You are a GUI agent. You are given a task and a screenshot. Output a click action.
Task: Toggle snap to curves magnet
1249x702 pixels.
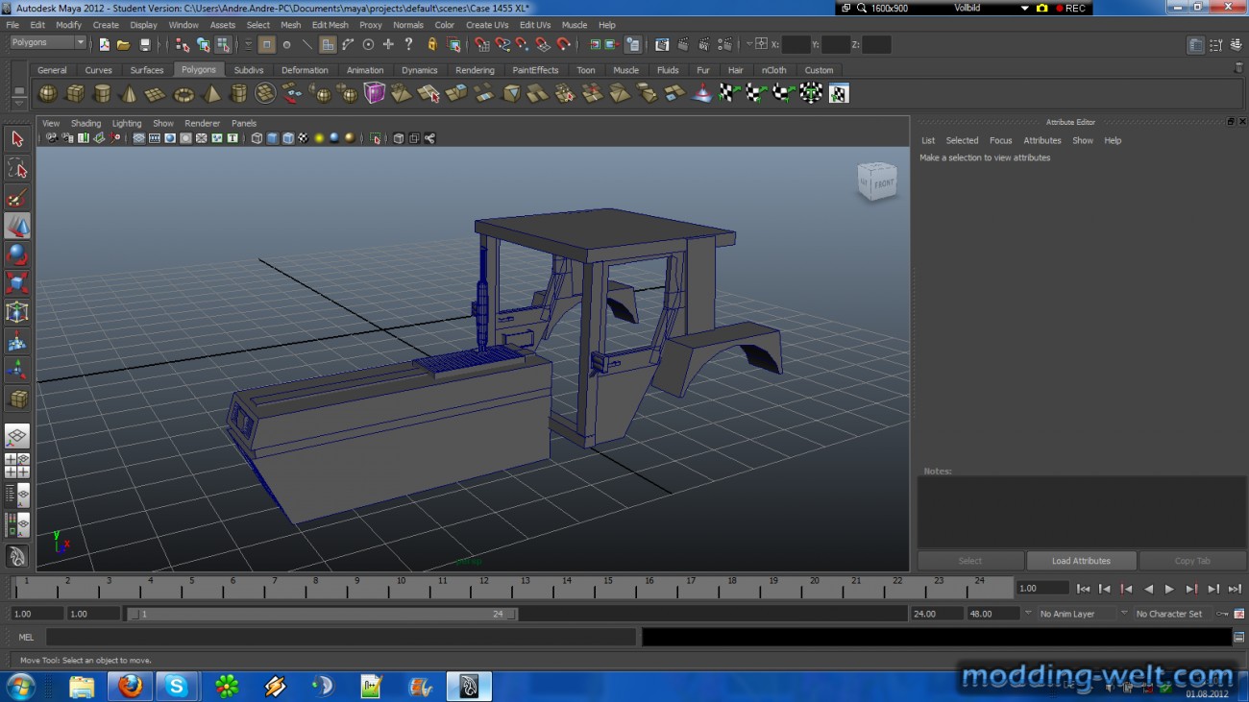pyautogui.click(x=502, y=44)
